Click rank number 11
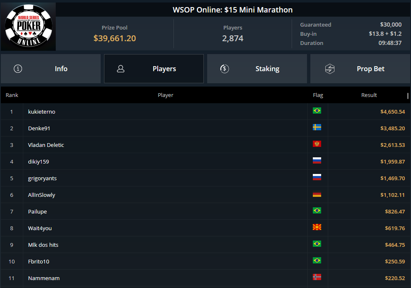Screen dimensions: 411x288 click(12, 278)
